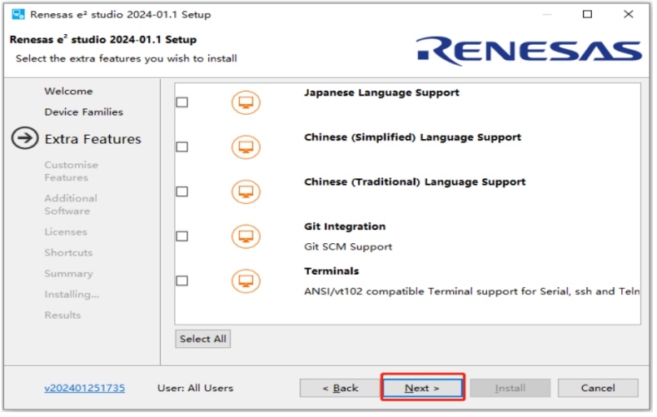The width and height of the screenshot is (657, 417).
Task: Click the Japanese Language Support feature icon
Action: coord(246,102)
